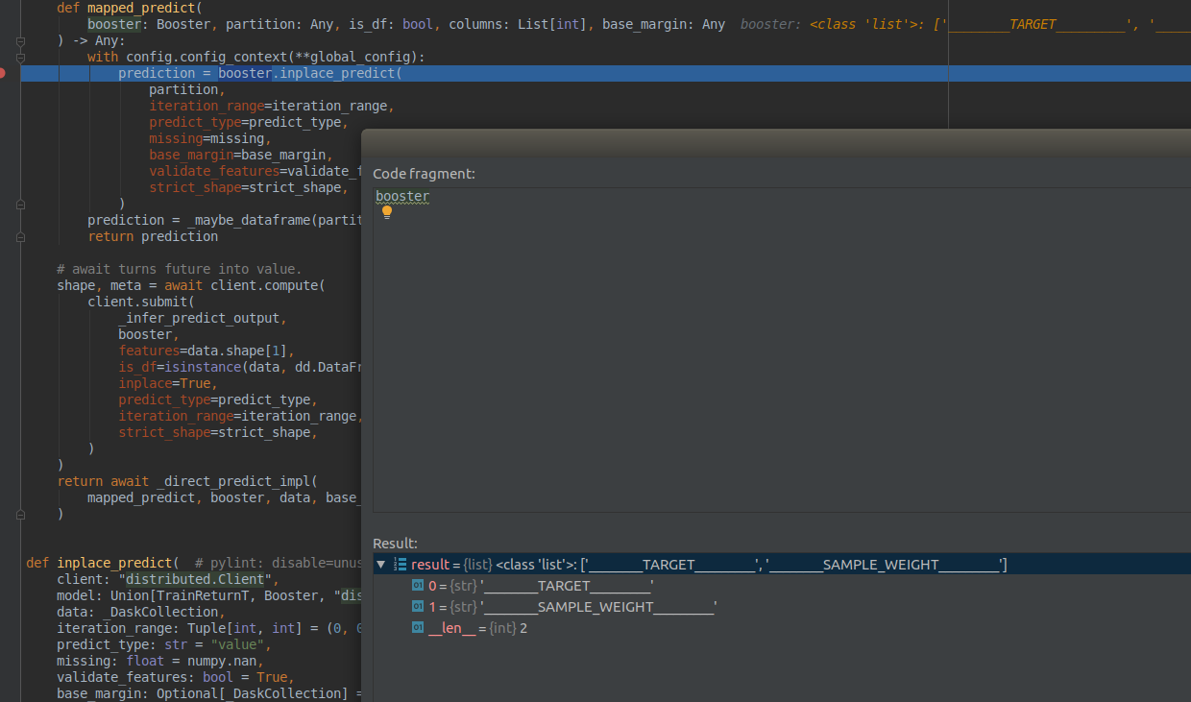
Task: Click the variable icon for element 1
Action: (419, 606)
